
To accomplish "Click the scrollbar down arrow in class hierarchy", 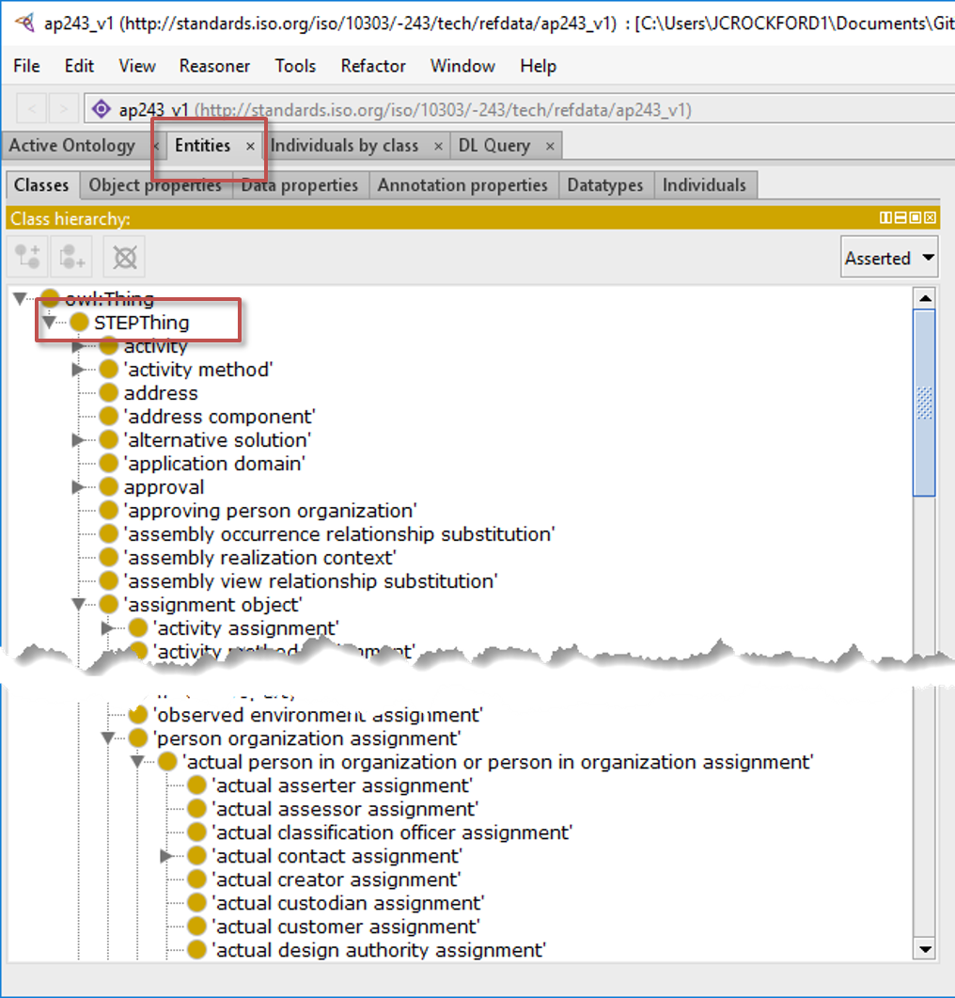I will [x=925, y=948].
